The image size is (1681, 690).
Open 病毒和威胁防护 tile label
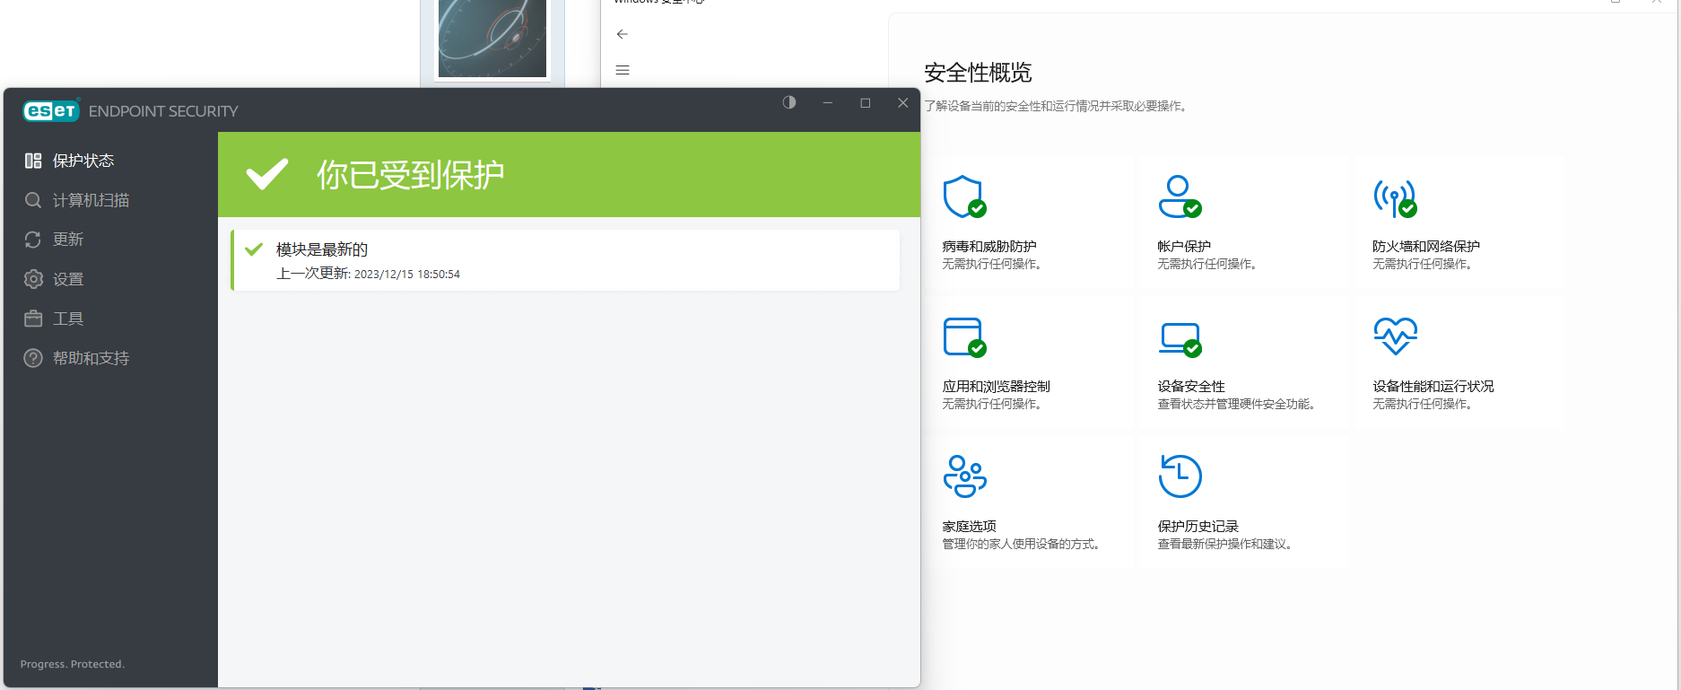989,246
